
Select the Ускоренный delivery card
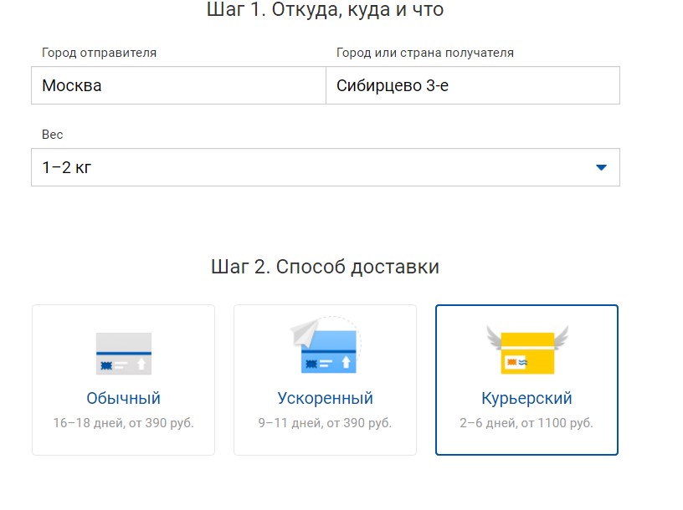click(x=325, y=380)
